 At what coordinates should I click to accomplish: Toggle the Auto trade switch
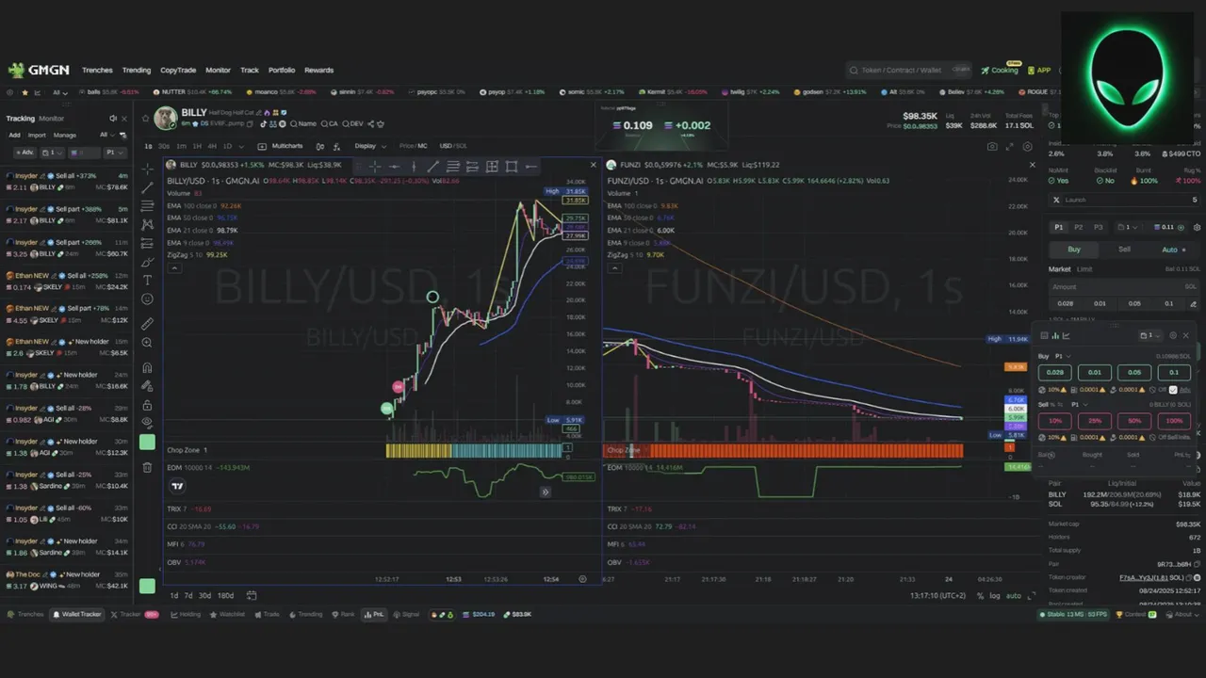coord(1174,250)
